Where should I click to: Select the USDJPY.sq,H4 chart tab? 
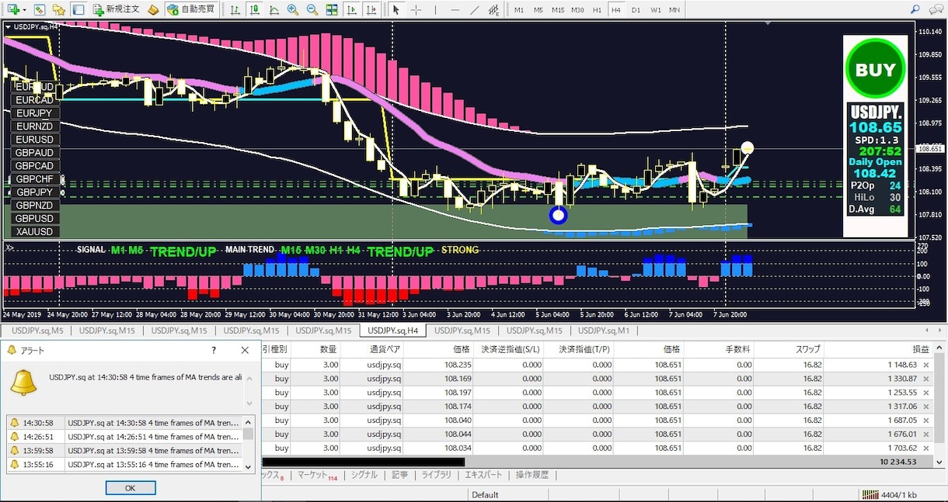tap(393, 331)
